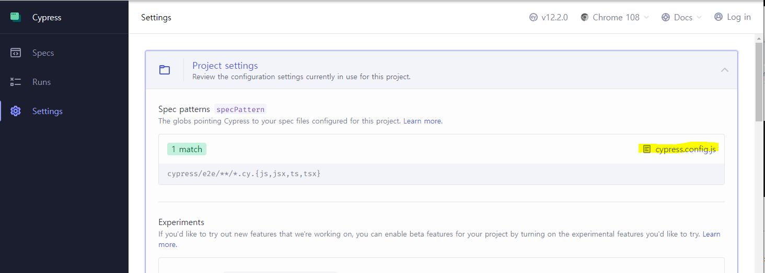The height and width of the screenshot is (273, 765).
Task: Click the Project settings folder icon
Action: click(x=165, y=70)
